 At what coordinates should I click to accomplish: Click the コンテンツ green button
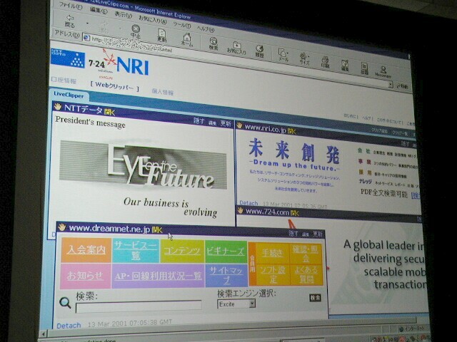[181, 251]
